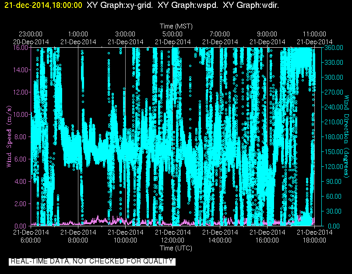
Task: Click the Time (UTC) axis title
Action: point(176,248)
